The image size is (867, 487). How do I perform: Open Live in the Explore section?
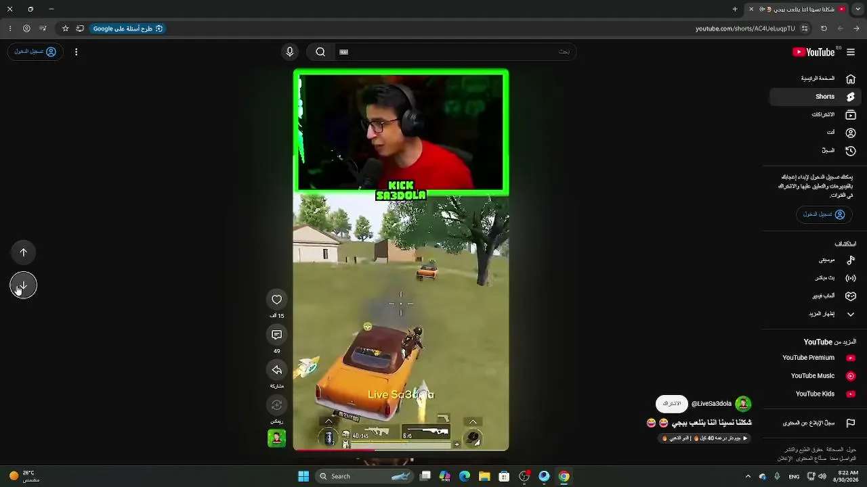tap(816, 278)
